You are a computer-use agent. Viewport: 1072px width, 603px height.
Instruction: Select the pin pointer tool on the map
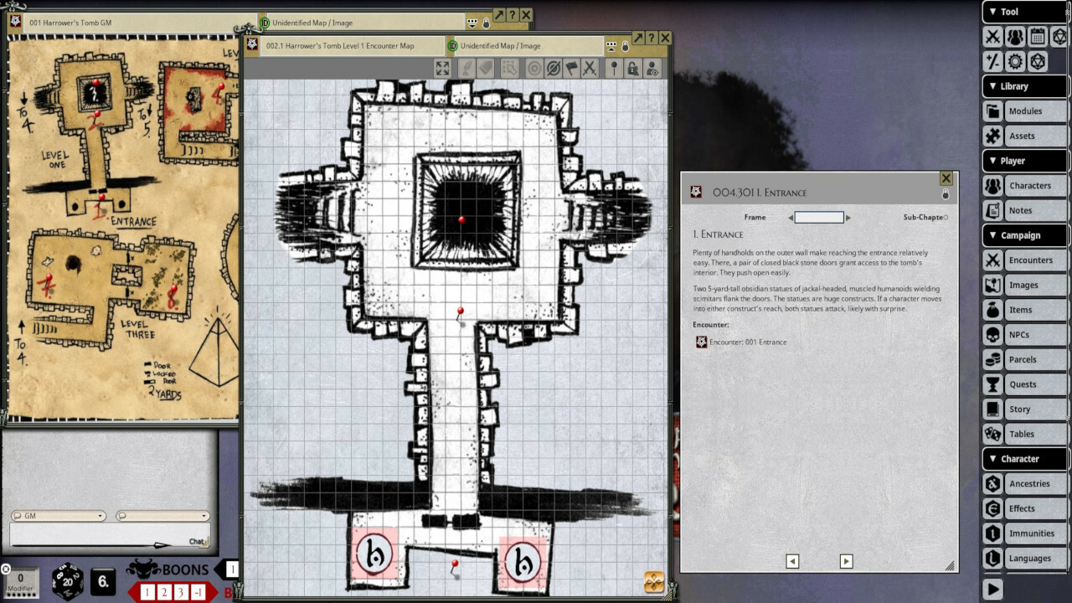615,69
